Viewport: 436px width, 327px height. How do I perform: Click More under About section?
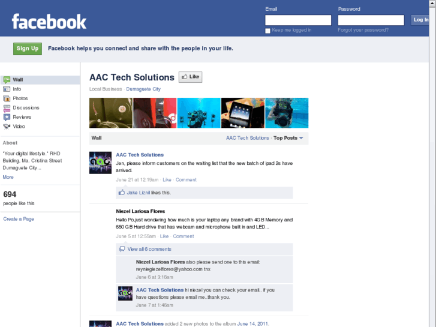coord(8,177)
